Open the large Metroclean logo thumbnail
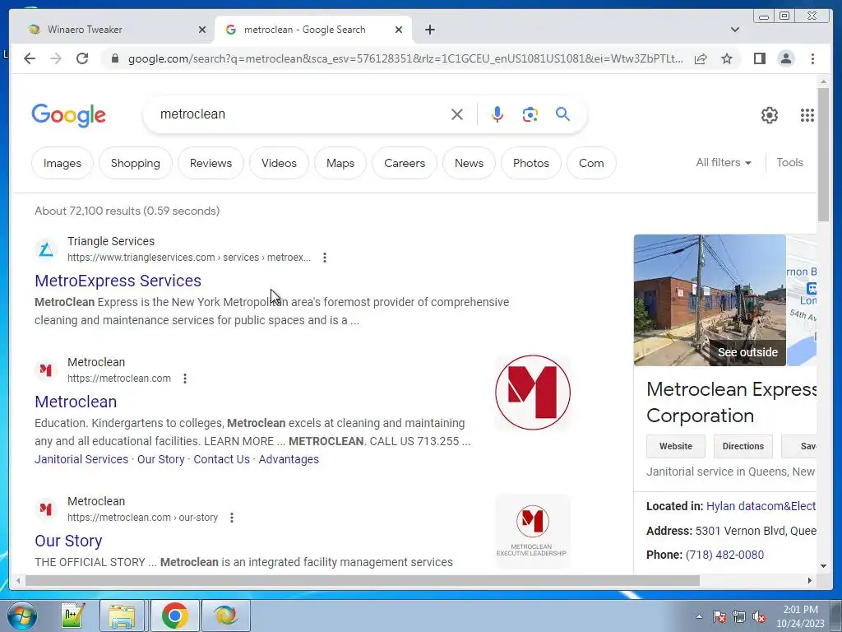The height and width of the screenshot is (632, 842). click(x=533, y=393)
